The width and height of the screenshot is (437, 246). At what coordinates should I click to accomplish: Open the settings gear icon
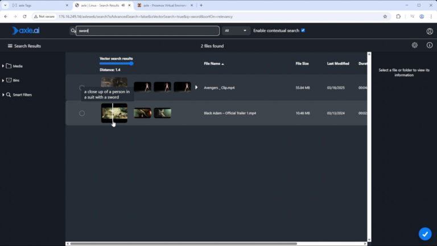[414, 45]
